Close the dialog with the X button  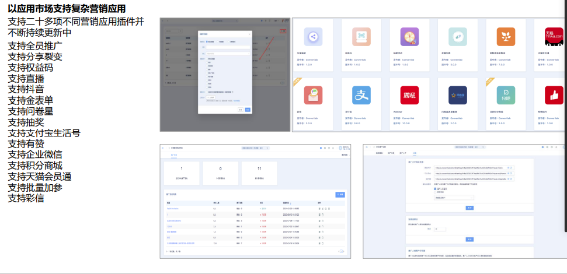point(249,34)
